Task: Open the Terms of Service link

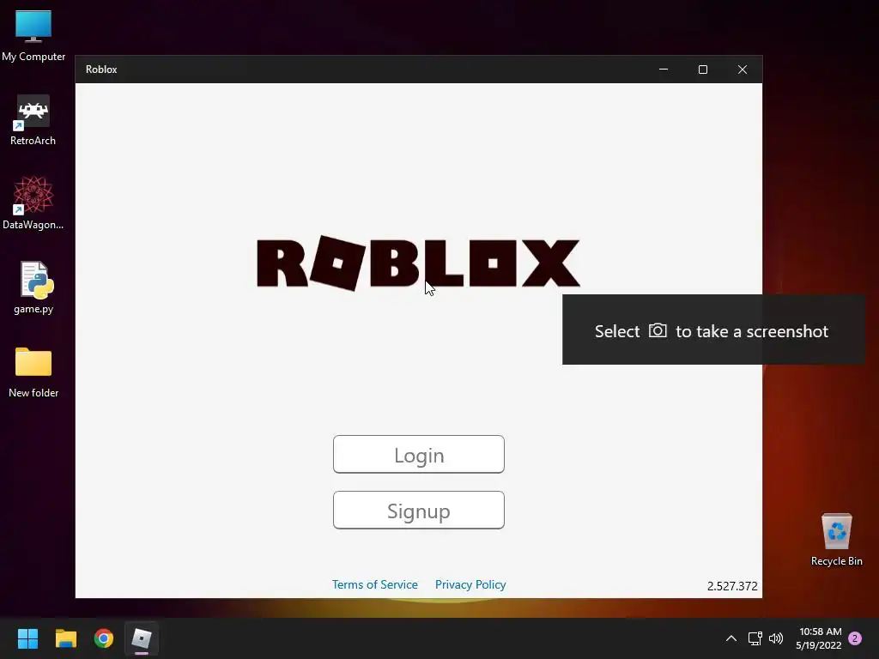Action: (375, 584)
